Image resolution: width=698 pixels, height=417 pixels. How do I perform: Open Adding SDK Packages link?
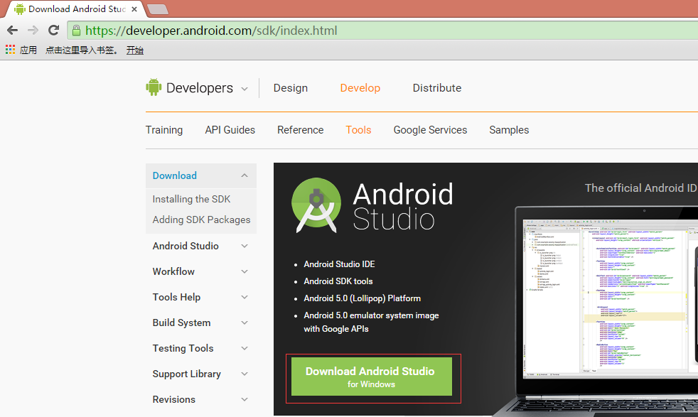tap(201, 220)
